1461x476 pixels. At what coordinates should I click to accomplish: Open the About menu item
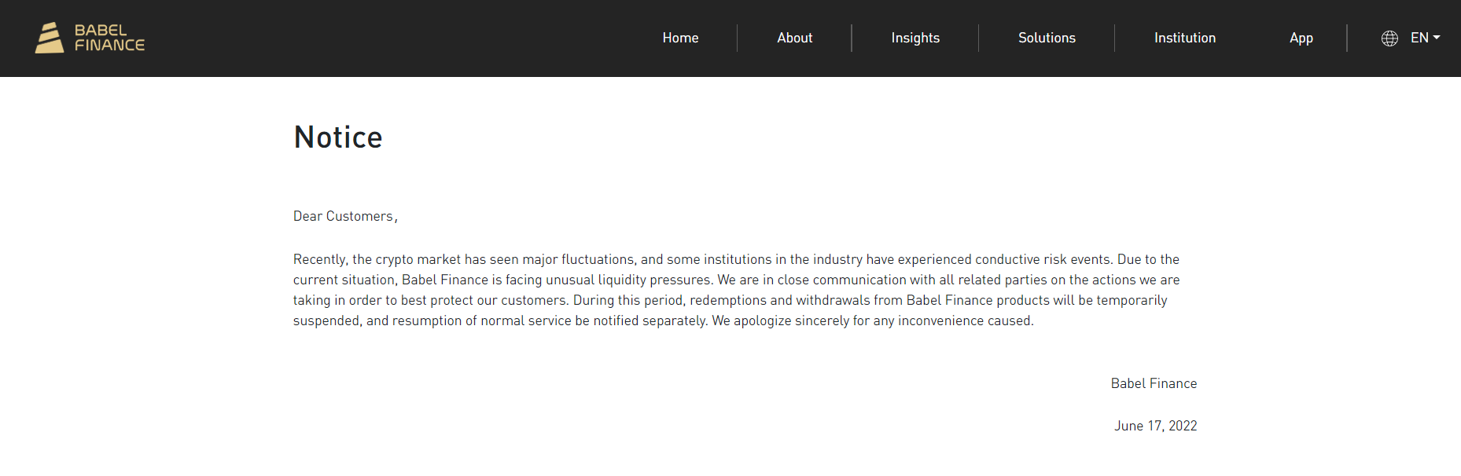[x=794, y=38]
